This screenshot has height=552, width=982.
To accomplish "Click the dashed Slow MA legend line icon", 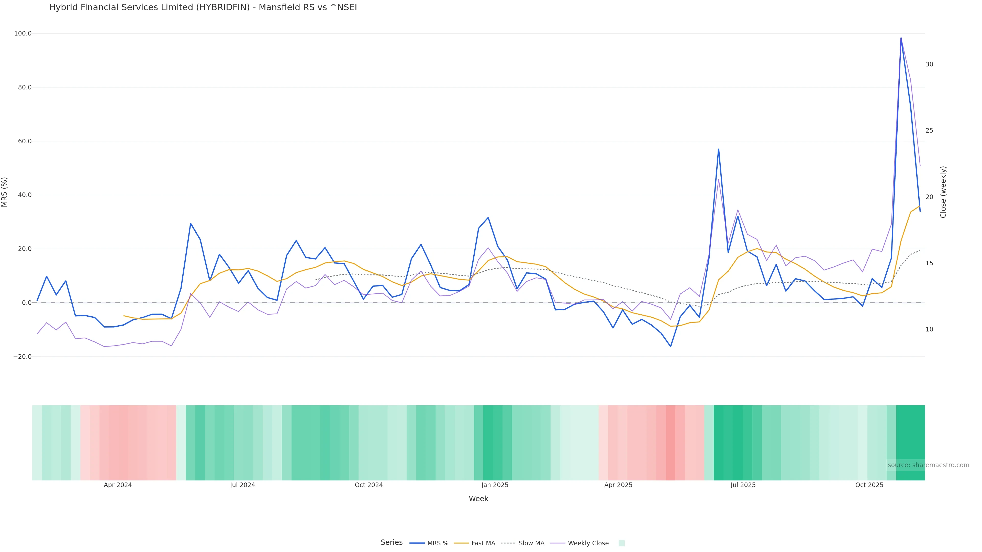I will click(x=508, y=543).
